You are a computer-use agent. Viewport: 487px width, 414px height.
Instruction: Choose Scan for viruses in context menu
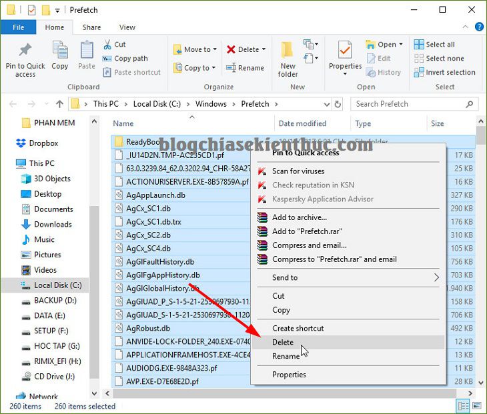pos(348,171)
